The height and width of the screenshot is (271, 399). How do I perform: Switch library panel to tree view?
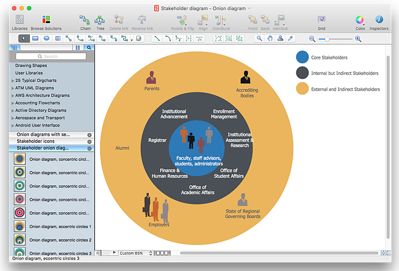[14, 48]
